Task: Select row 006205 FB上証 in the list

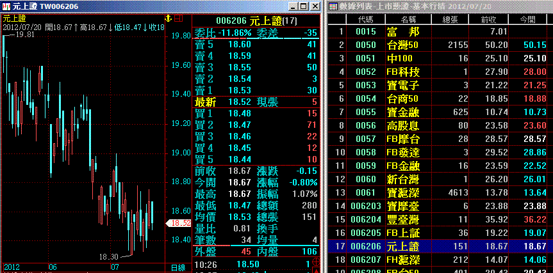Action: pos(440,233)
